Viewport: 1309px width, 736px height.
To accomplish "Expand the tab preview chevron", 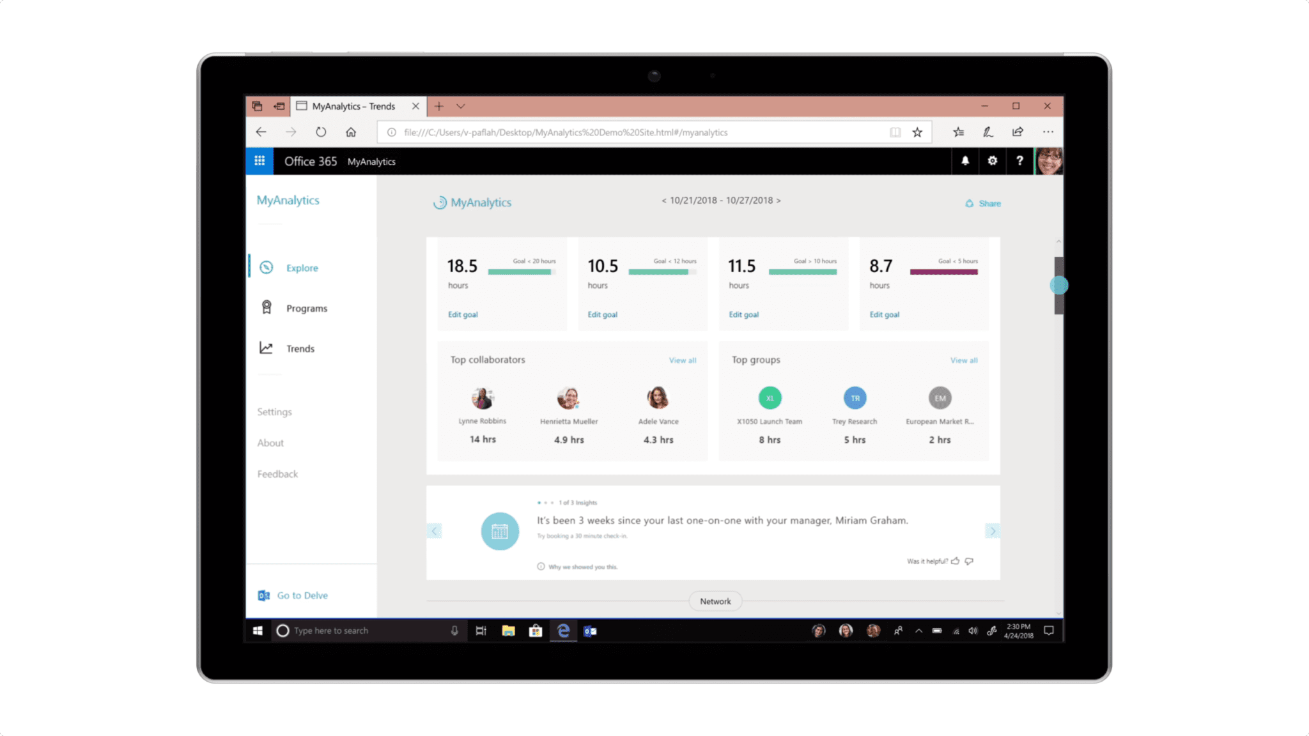I will tap(460, 106).
